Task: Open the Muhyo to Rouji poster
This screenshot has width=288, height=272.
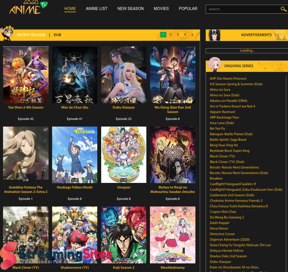Action: (x=173, y=155)
